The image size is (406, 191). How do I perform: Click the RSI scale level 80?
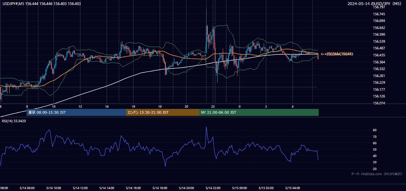[x=375, y=130]
